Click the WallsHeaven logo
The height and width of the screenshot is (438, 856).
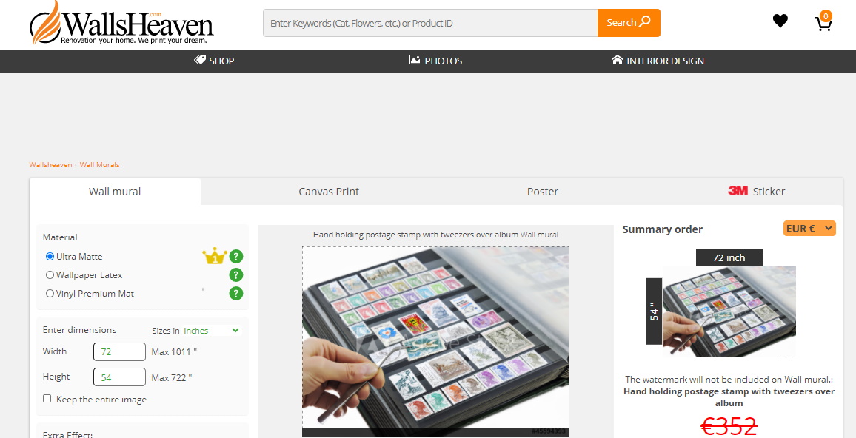click(121, 23)
